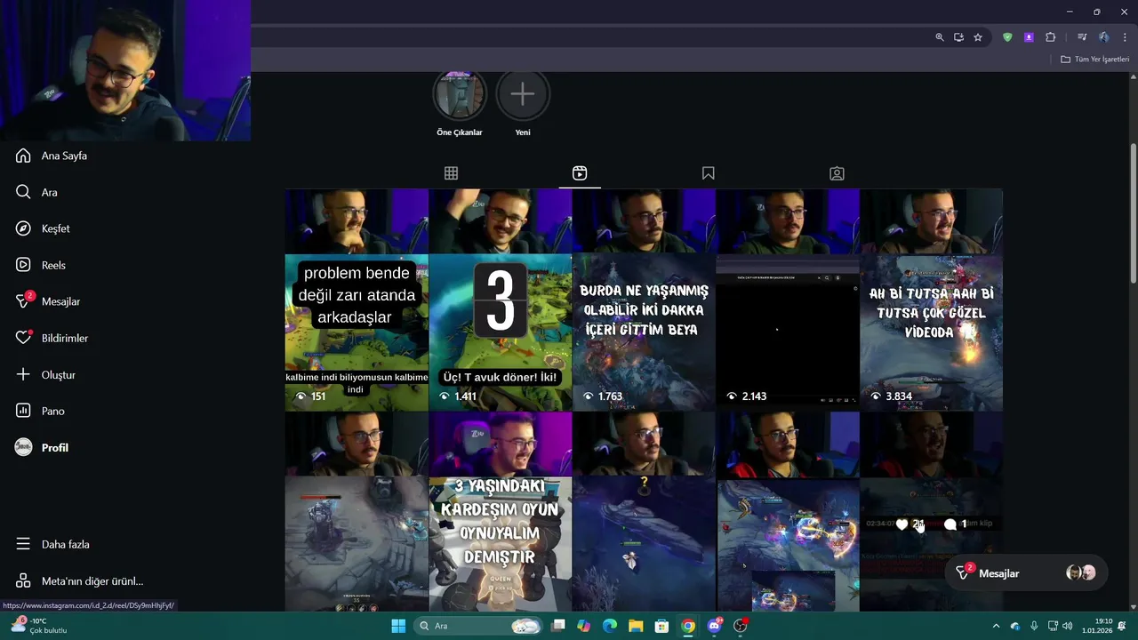This screenshot has height=640, width=1138.
Task: Open Microsoft Edge from the taskbar
Action: (610, 626)
